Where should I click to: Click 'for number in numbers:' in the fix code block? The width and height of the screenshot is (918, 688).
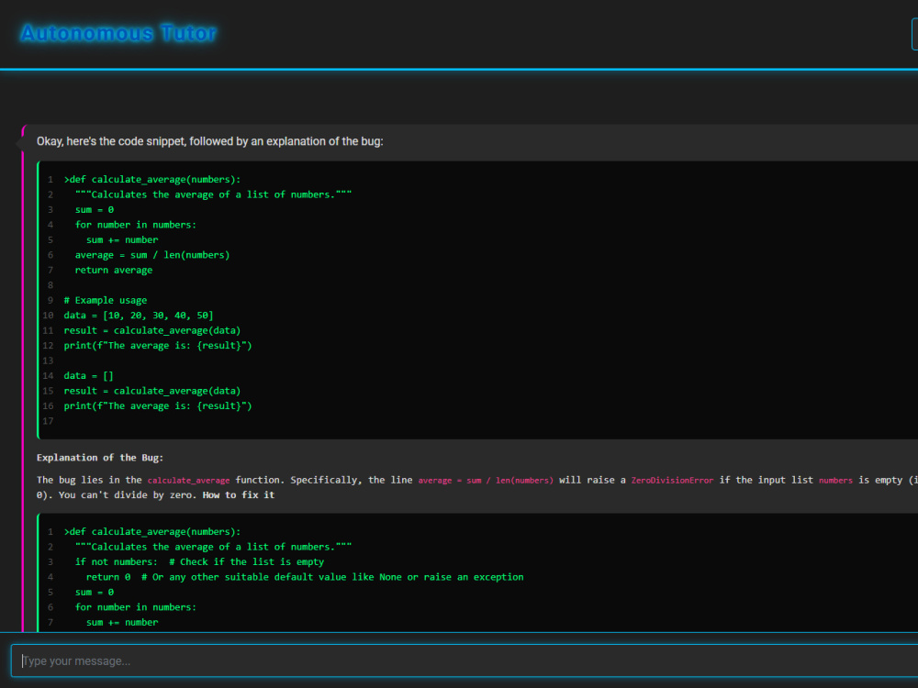click(135, 607)
